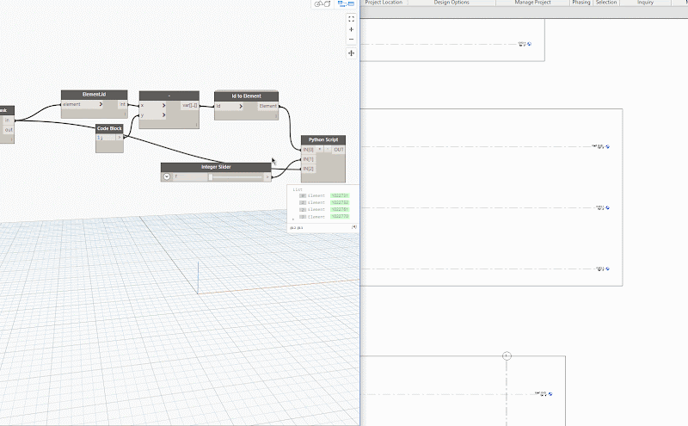
Task: Click the Element output of Id to Element
Action: pos(268,106)
